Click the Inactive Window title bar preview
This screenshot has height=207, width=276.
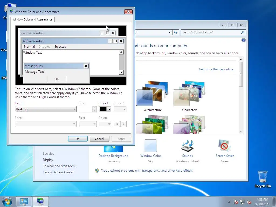(x=60, y=33)
